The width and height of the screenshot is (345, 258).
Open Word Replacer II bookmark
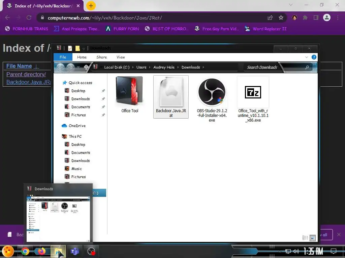[266, 29]
